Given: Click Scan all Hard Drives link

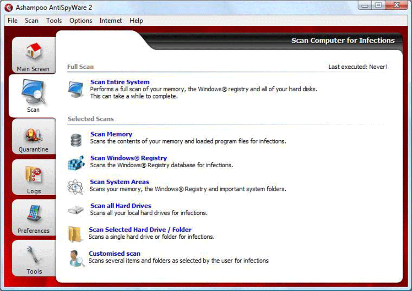Looking at the screenshot, I should point(121,206).
